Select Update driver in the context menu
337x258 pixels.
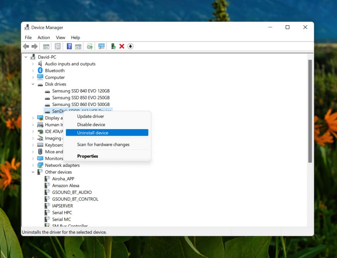pyautogui.click(x=91, y=116)
